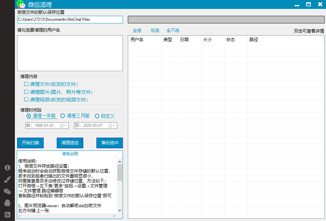
Task: Click the instructions scroll down arrow
Action: pyautogui.click(x=120, y=210)
